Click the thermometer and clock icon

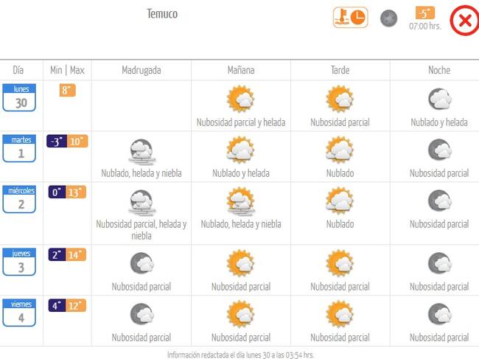pos(350,18)
